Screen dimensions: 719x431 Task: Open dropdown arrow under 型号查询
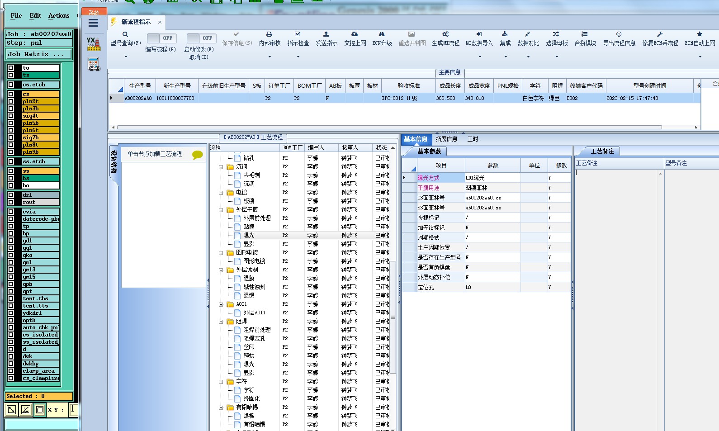[x=126, y=57]
